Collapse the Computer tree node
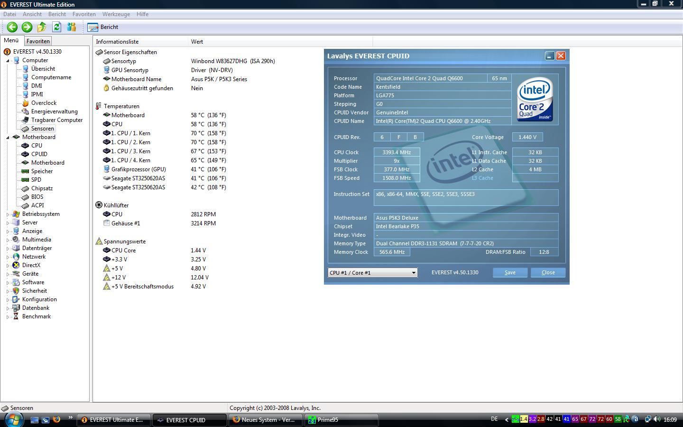 (x=8, y=61)
